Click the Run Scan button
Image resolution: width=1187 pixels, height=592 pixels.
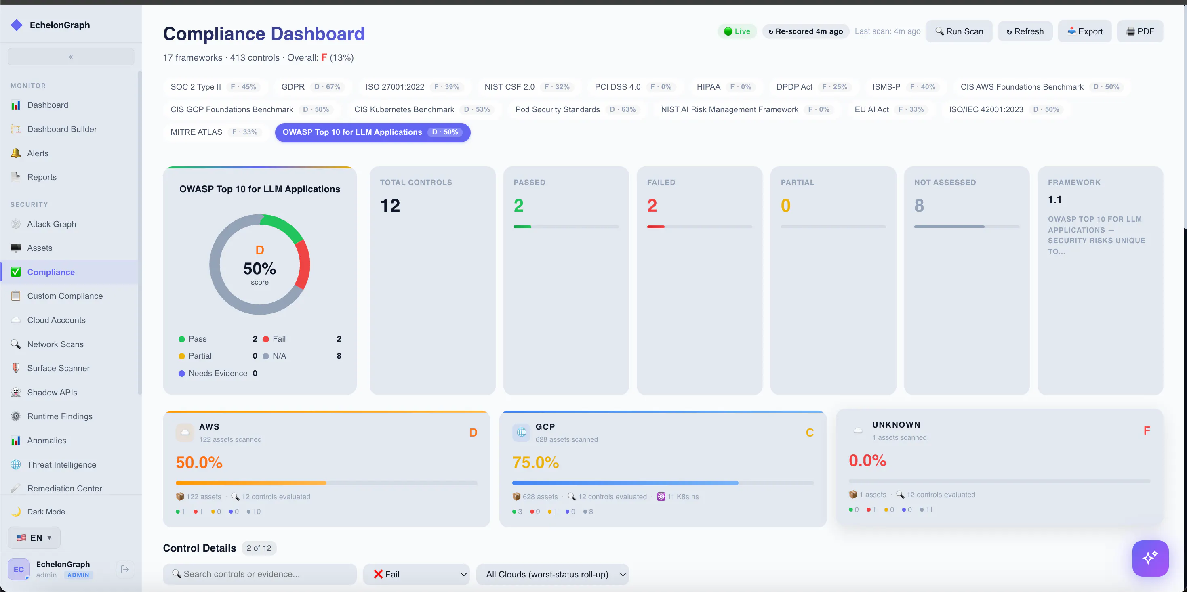(x=959, y=31)
